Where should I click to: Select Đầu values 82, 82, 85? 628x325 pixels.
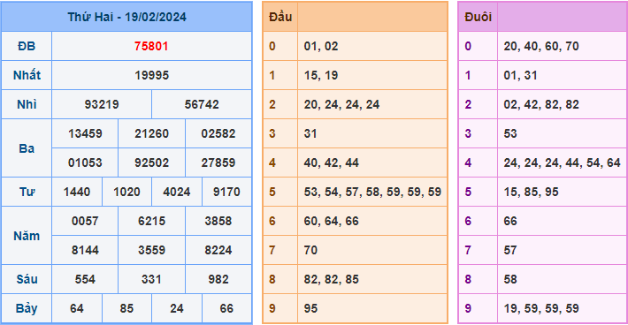click(x=331, y=279)
